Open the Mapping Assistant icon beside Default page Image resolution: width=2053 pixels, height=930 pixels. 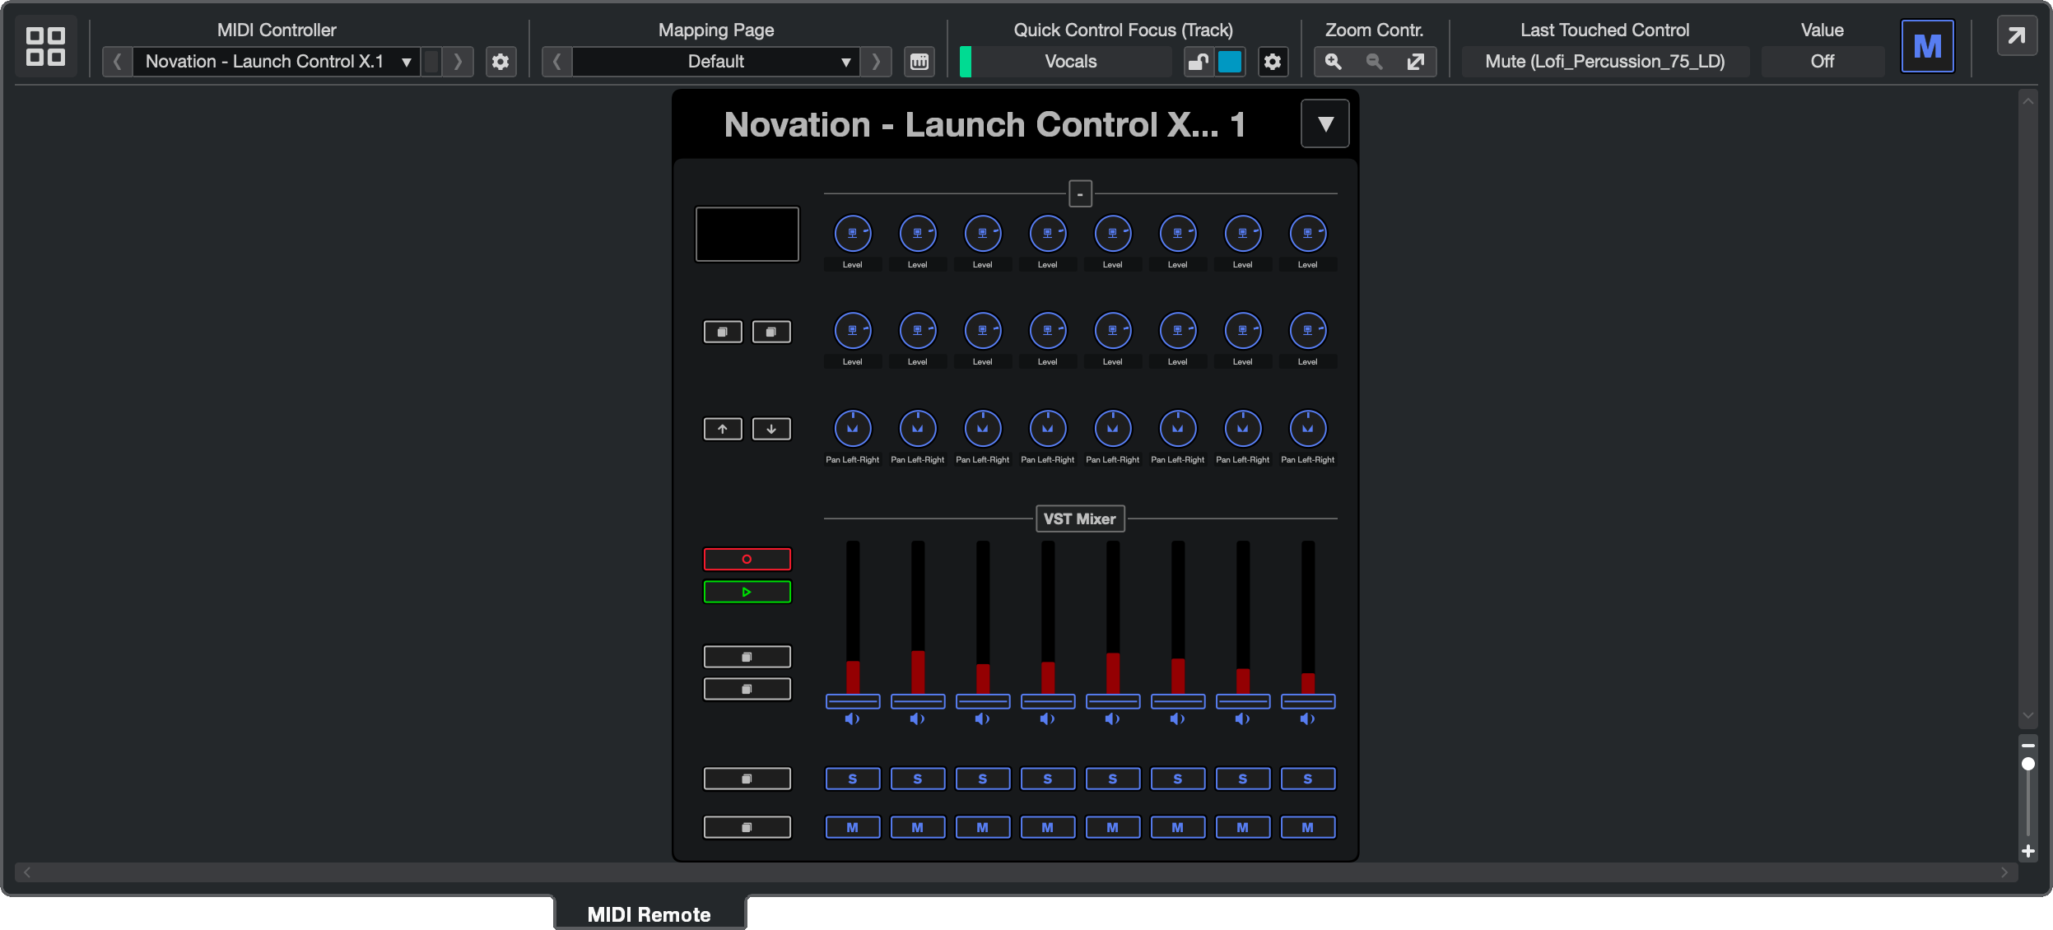pos(919,62)
